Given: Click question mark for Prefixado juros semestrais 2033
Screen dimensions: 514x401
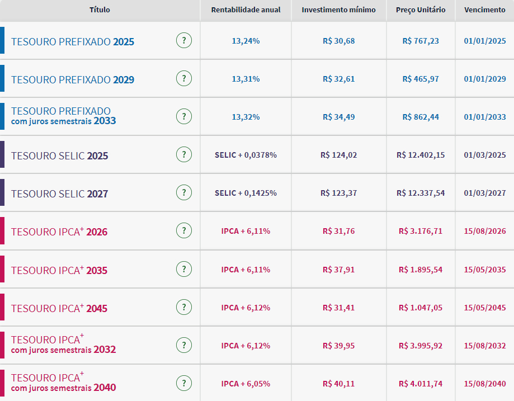Looking at the screenshot, I should 184,116.
